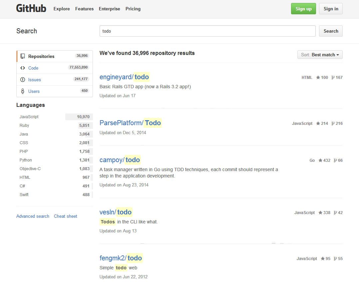This screenshot has width=359, height=282.
Task: Click fork icon for ParsePlatform/Todo
Action: coord(333,124)
